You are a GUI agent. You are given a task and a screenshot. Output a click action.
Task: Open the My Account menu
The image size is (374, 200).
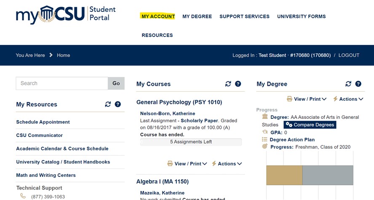(158, 16)
